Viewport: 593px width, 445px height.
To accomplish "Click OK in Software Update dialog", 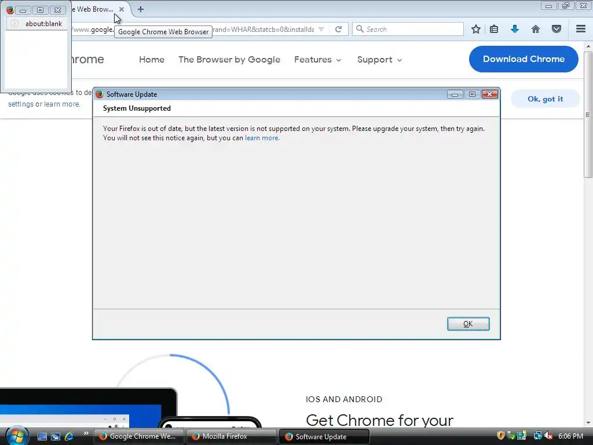I will 468,324.
